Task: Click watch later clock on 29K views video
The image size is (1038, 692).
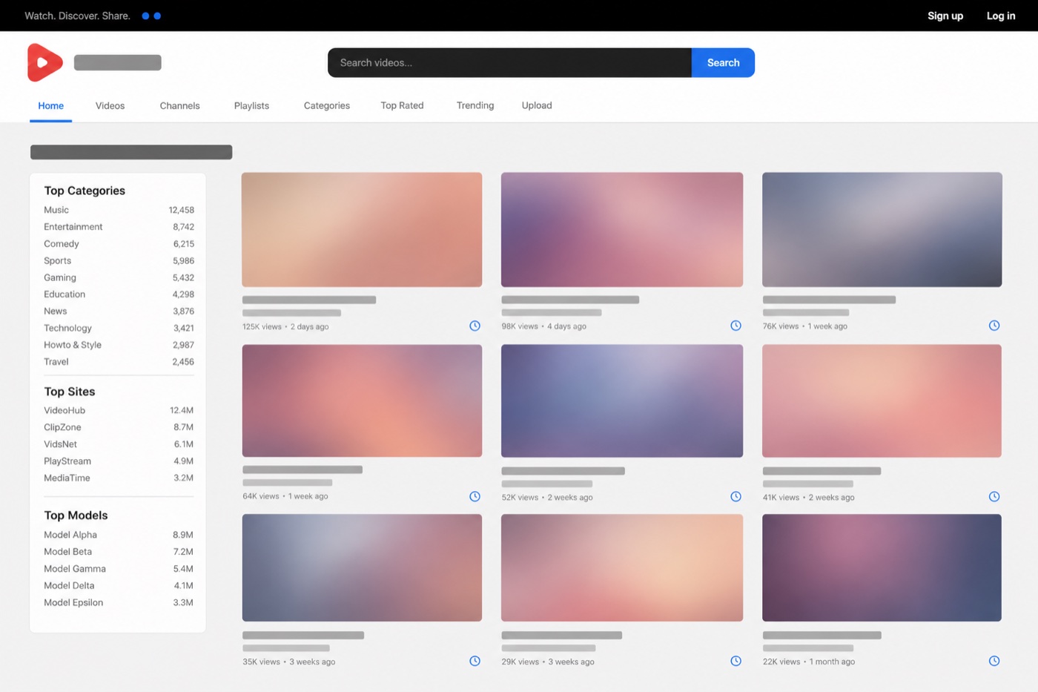Action: (x=735, y=661)
